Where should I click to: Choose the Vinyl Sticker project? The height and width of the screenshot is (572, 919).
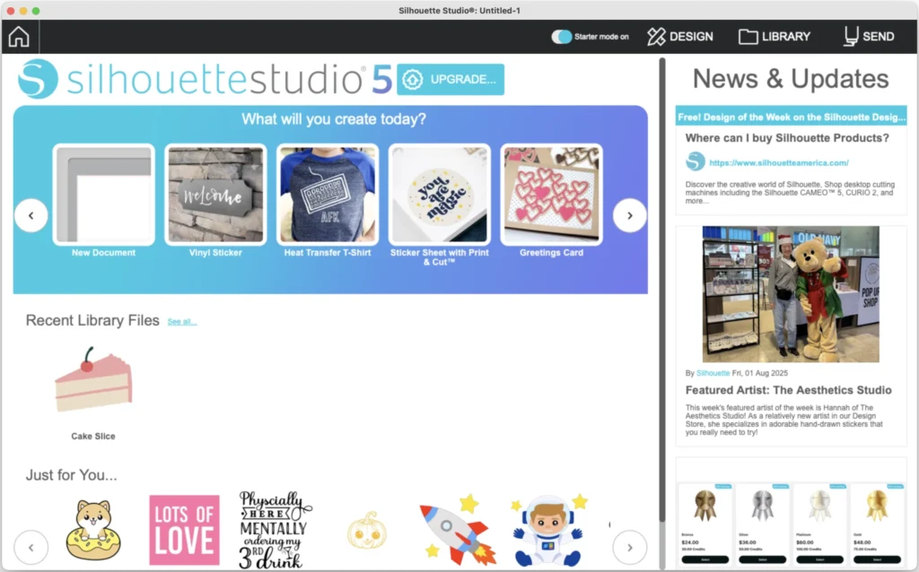(x=215, y=195)
